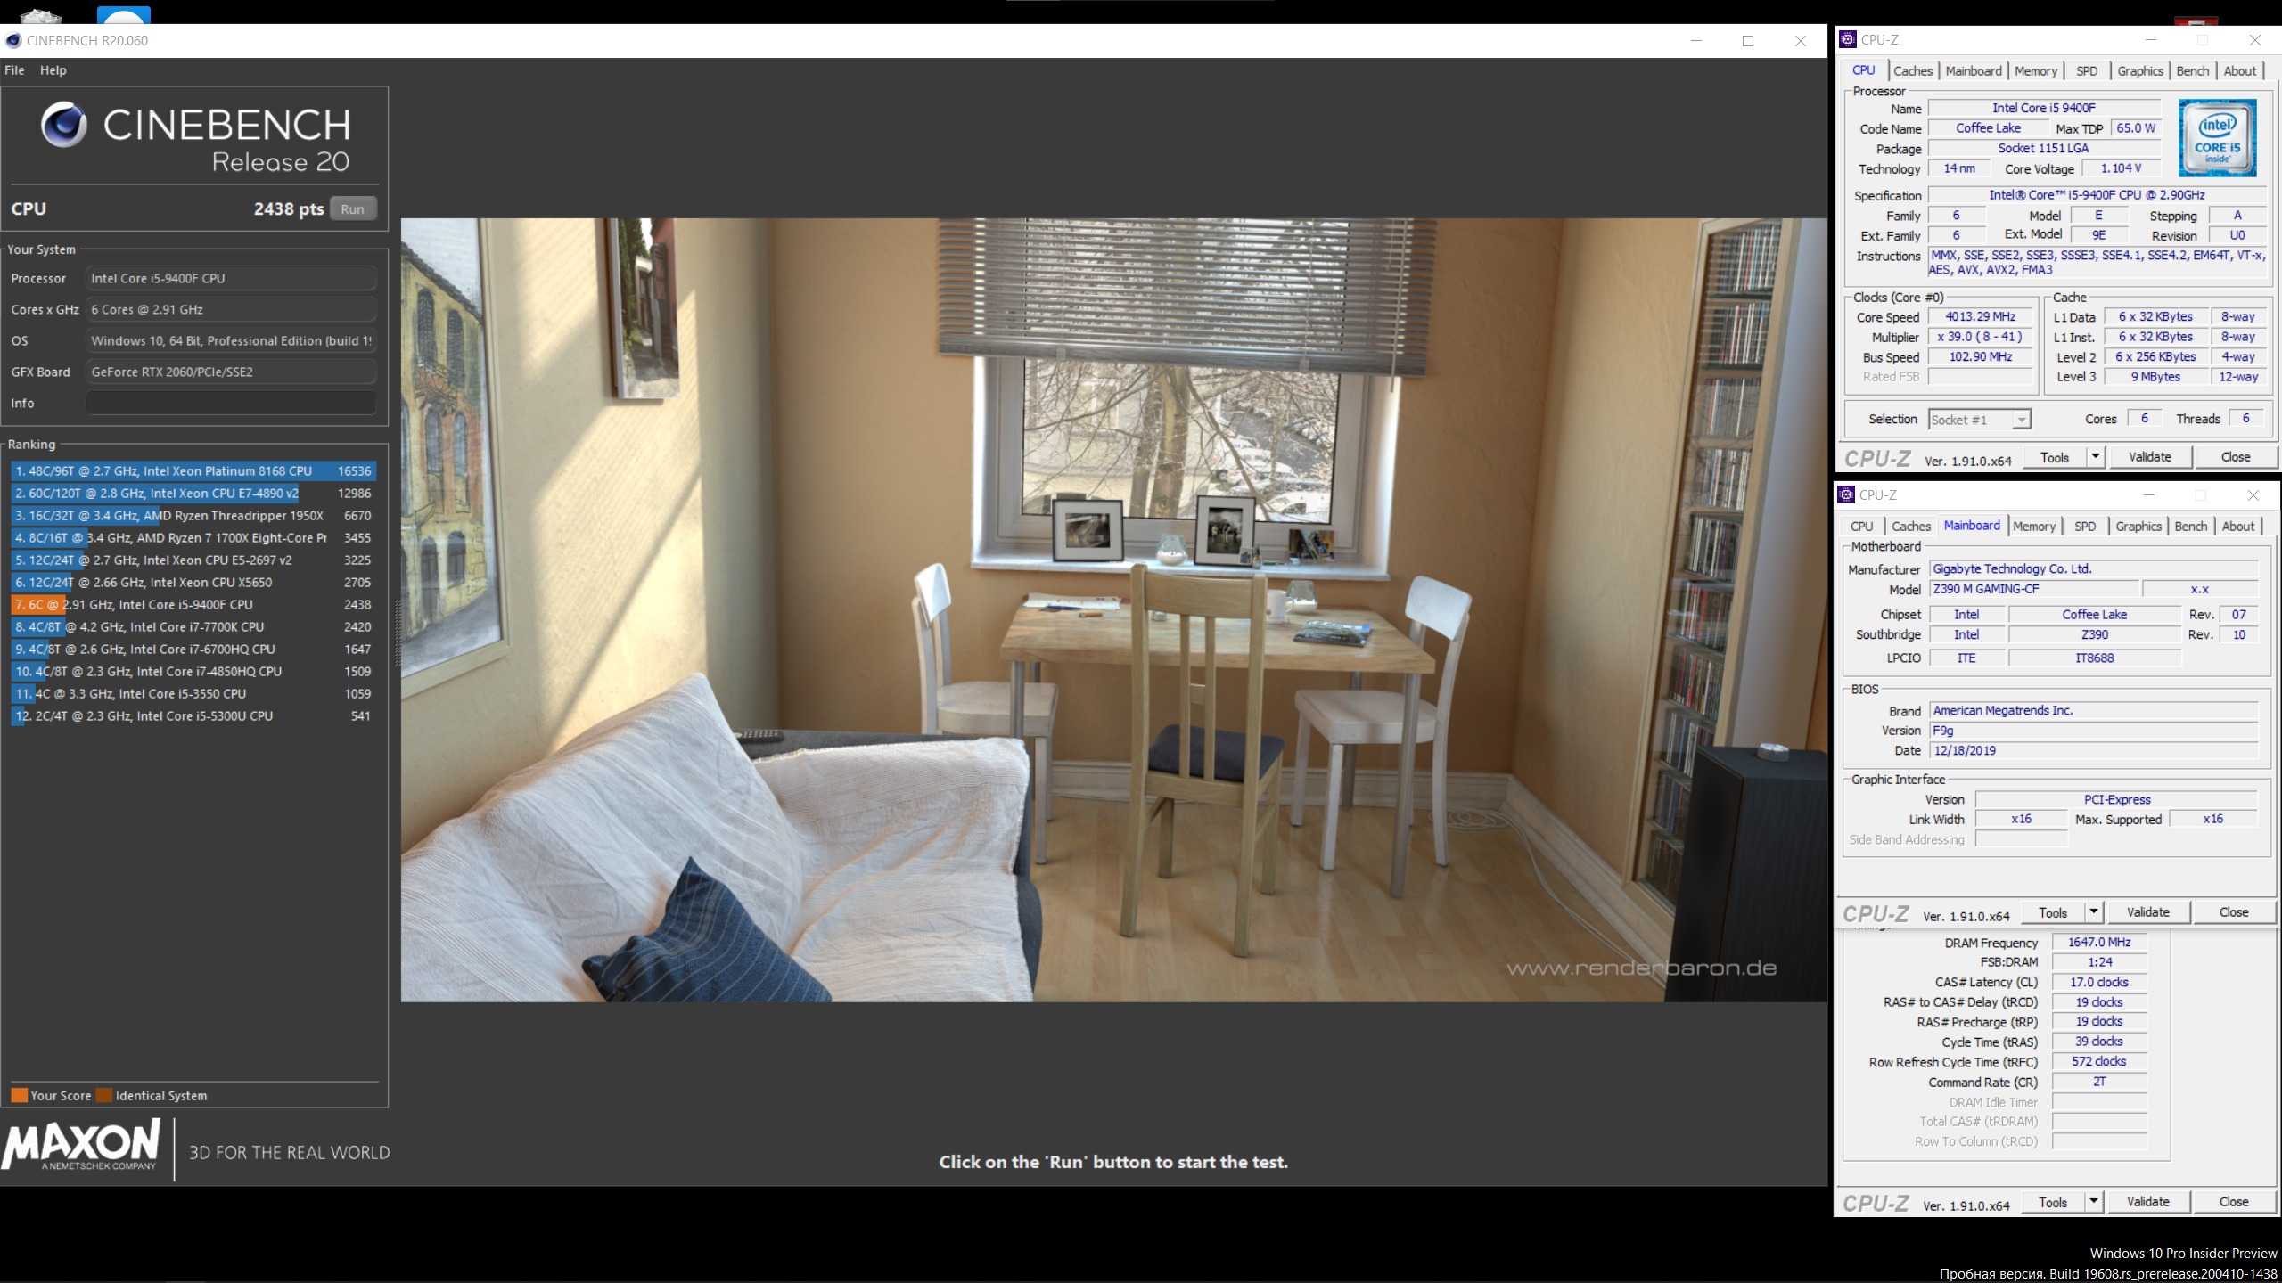Viewport: 2282px width, 1283px height.
Task: Click Validate in bottom CPU-Z window
Action: [x=2148, y=1202]
